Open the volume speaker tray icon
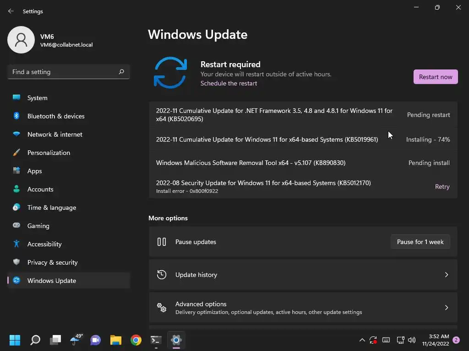The image size is (469, 351). [412, 340]
